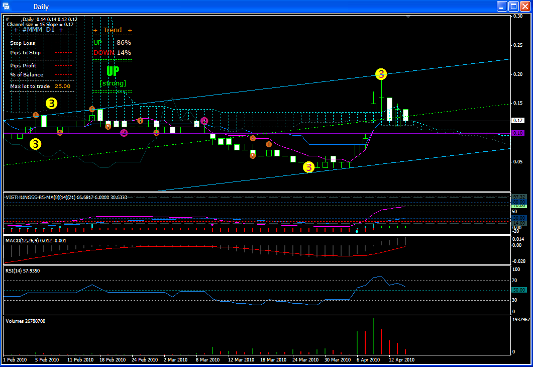Click the MACD(12,26,9) indicator label
Viewport: 533px width, 367px height.
pos(36,241)
